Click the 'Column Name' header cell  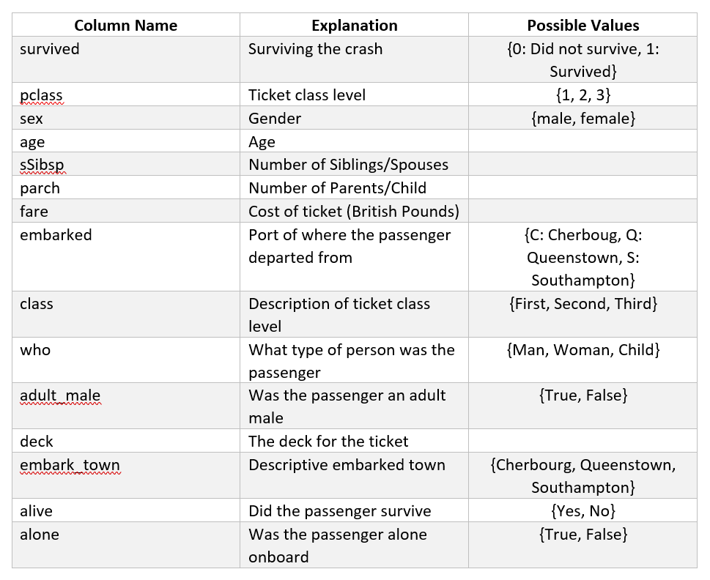click(x=126, y=26)
